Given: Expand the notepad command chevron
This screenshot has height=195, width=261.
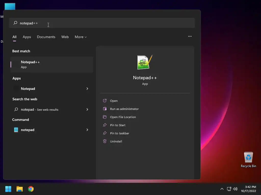Looking at the screenshot, I should pos(87,130).
